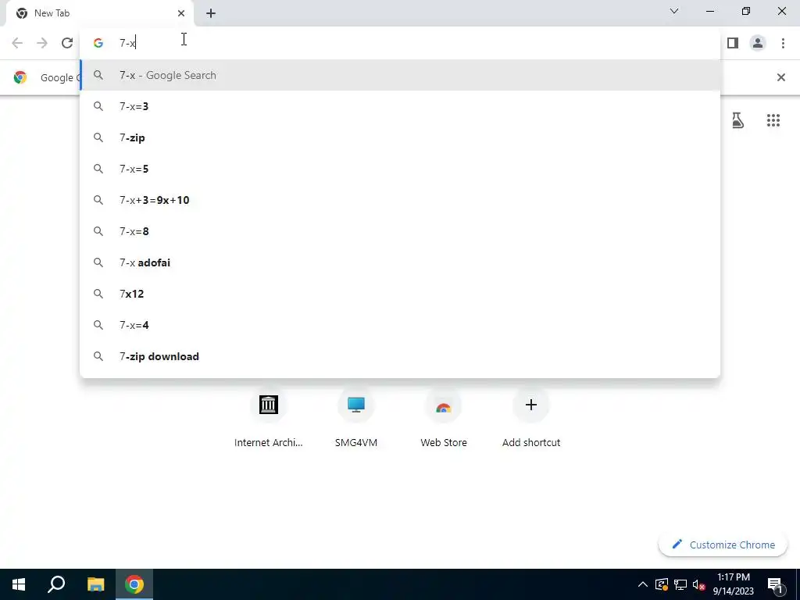
Task: Select suggestion 7-zip download
Action: pyautogui.click(x=400, y=356)
